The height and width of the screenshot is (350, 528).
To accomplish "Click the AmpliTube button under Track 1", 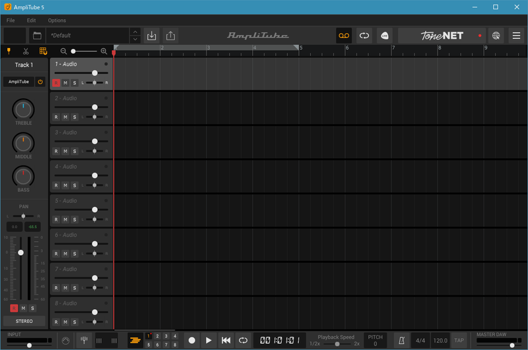I will [18, 82].
